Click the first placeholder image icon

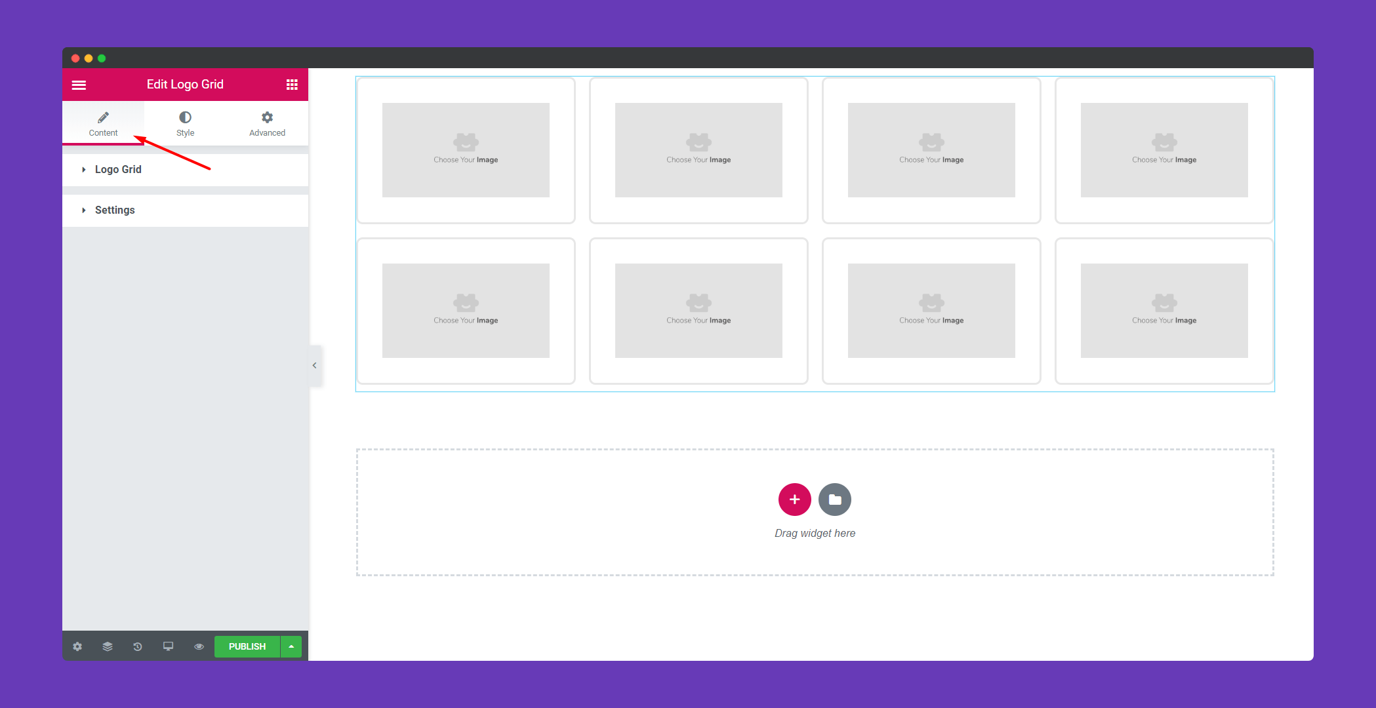467,142
